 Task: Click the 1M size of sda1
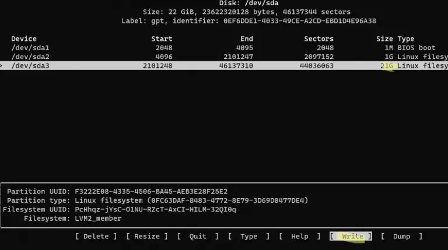[x=389, y=48]
